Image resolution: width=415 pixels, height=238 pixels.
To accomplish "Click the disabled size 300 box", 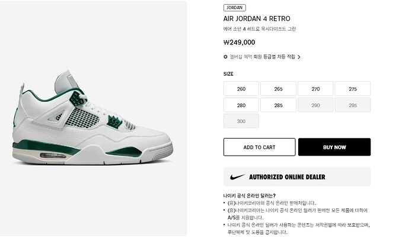I will [241, 121].
